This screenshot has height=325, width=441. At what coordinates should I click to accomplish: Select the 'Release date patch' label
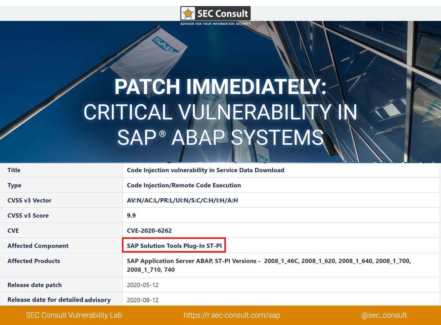click(35, 285)
